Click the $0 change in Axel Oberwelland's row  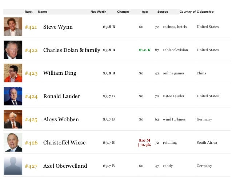point(141,166)
